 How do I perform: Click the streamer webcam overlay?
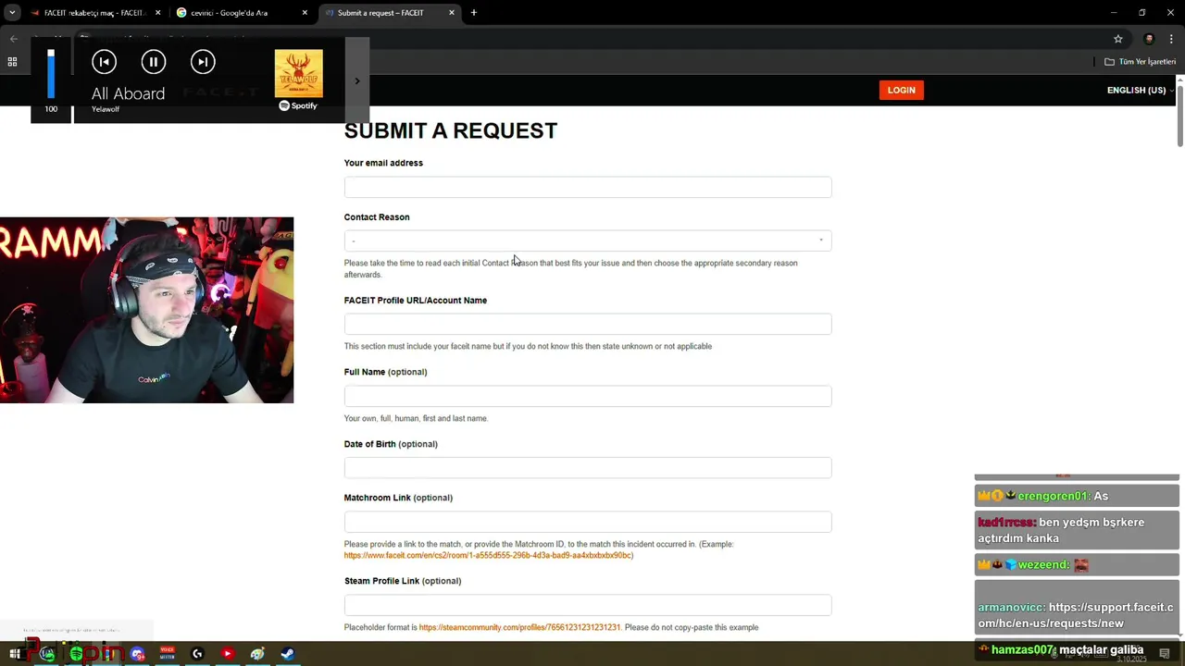146,310
